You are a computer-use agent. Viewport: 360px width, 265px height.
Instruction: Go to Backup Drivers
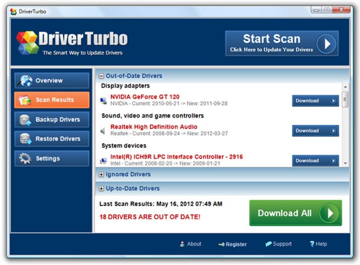pyautogui.click(x=52, y=120)
